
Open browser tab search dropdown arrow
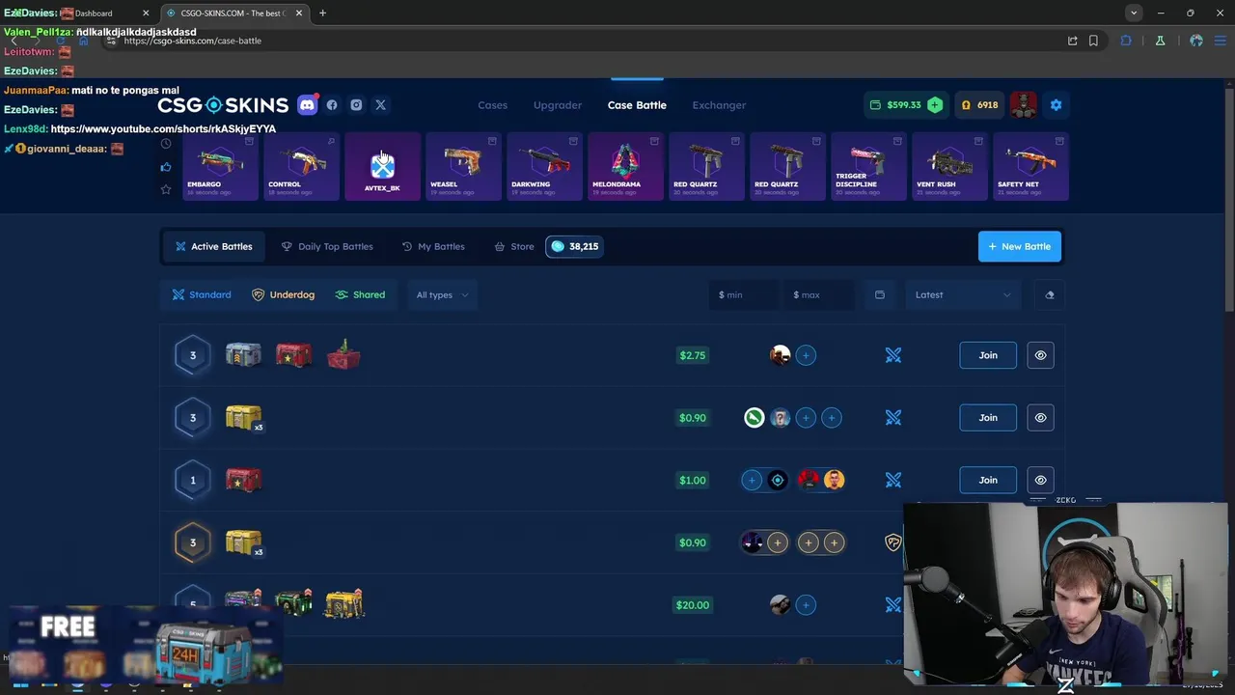tap(1134, 13)
